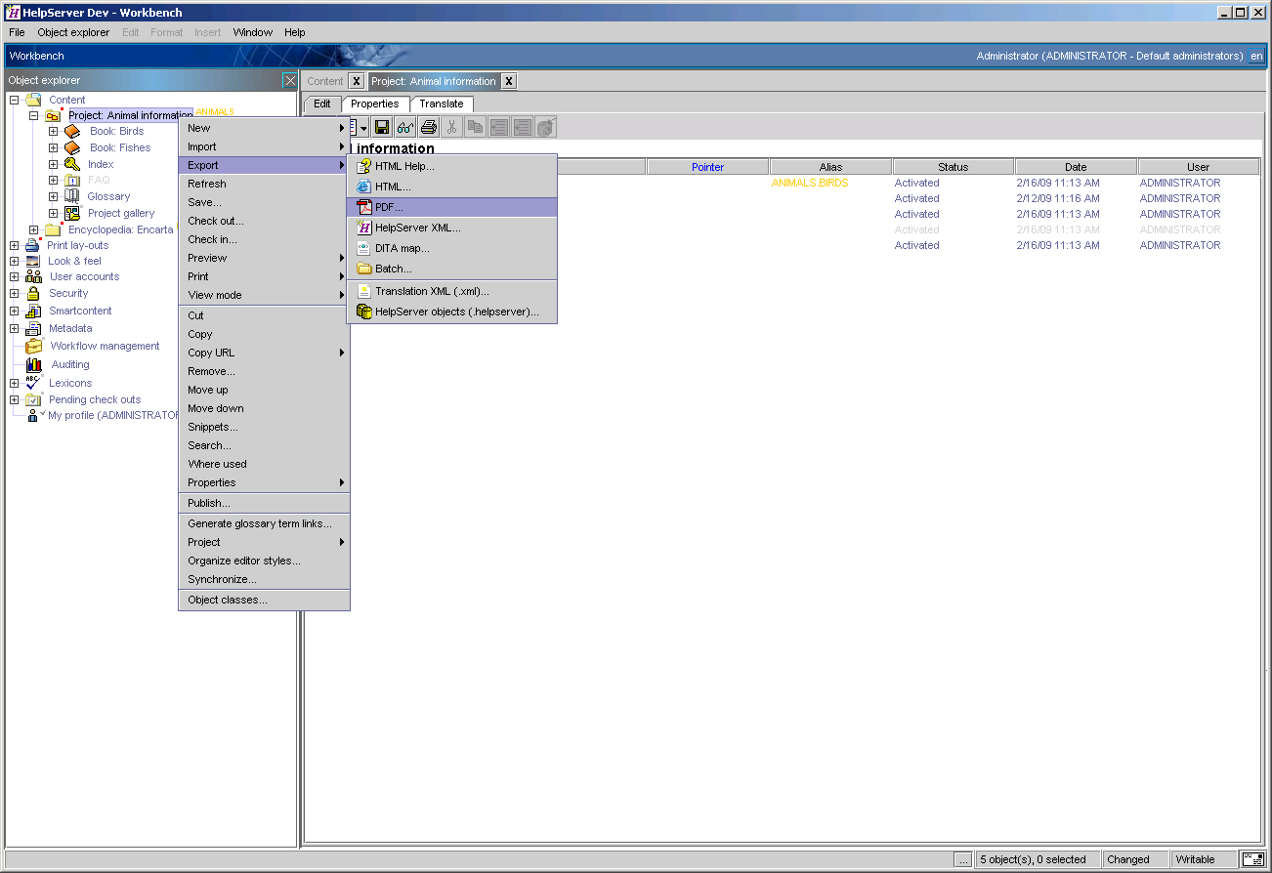Image resolution: width=1272 pixels, height=873 pixels.
Task: Choose PDF... from the Export submenu
Action: click(391, 207)
